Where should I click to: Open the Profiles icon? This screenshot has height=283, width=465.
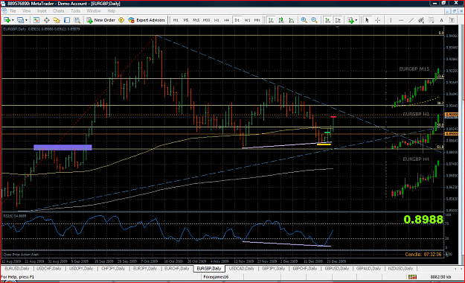[x=20, y=20]
